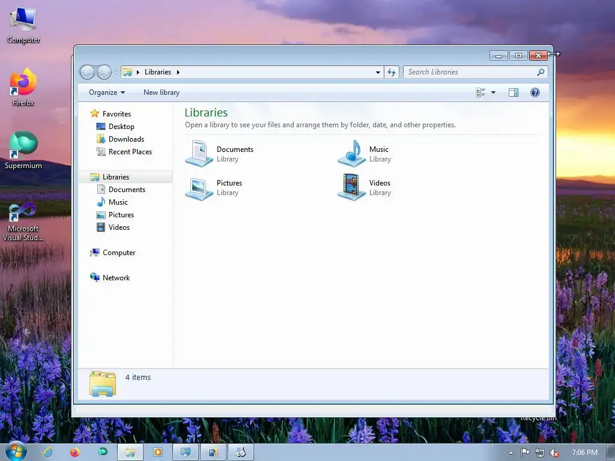
Task: Open the Pictures library icon in main pane
Action: point(199,188)
